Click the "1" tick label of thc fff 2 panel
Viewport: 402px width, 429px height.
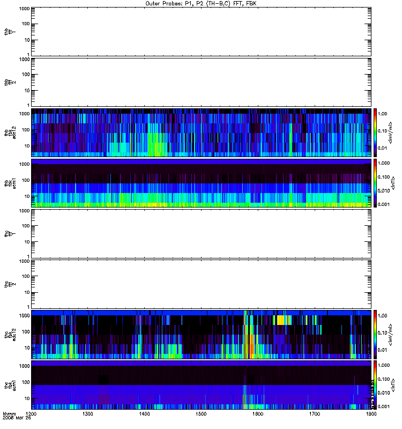pyautogui.click(x=28, y=307)
